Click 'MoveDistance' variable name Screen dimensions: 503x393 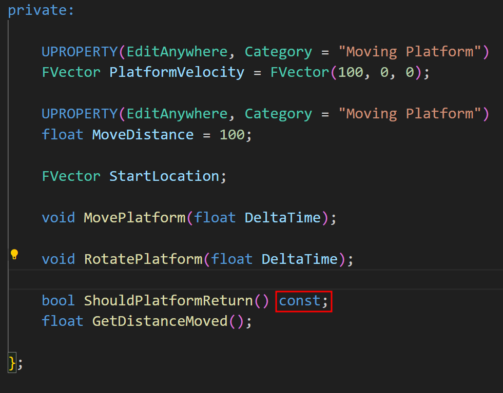pyautogui.click(x=143, y=135)
